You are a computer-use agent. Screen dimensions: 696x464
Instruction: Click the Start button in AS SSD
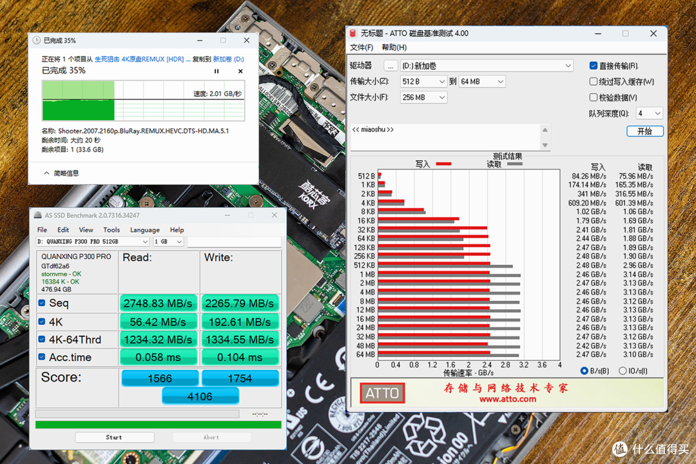click(115, 438)
